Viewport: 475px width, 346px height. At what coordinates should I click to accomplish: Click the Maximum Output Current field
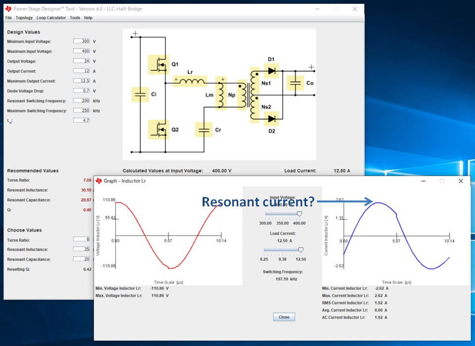click(82, 81)
